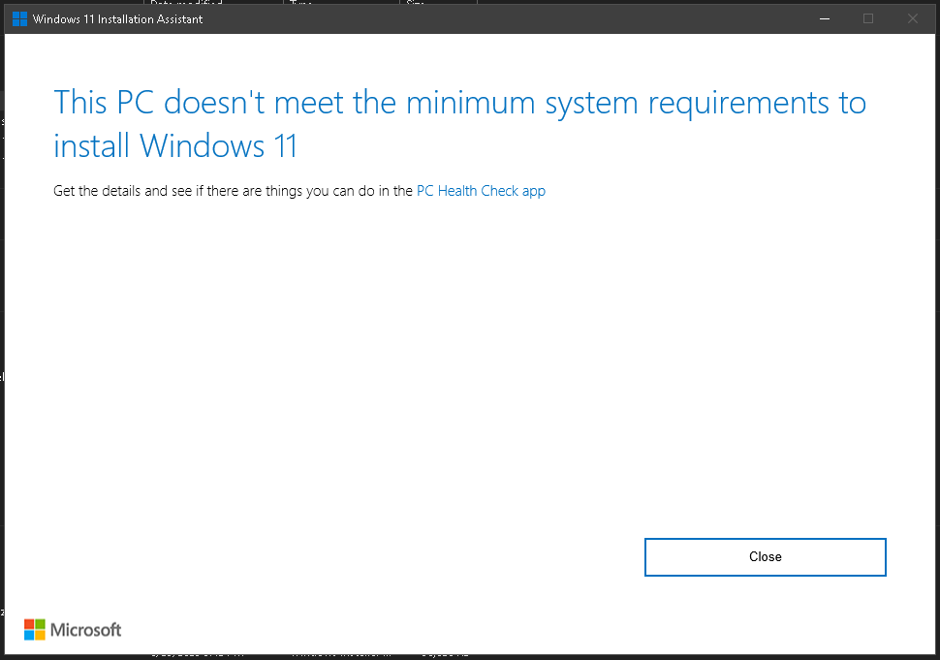
Task: Minimize the Installation Assistant window
Action: [825, 18]
